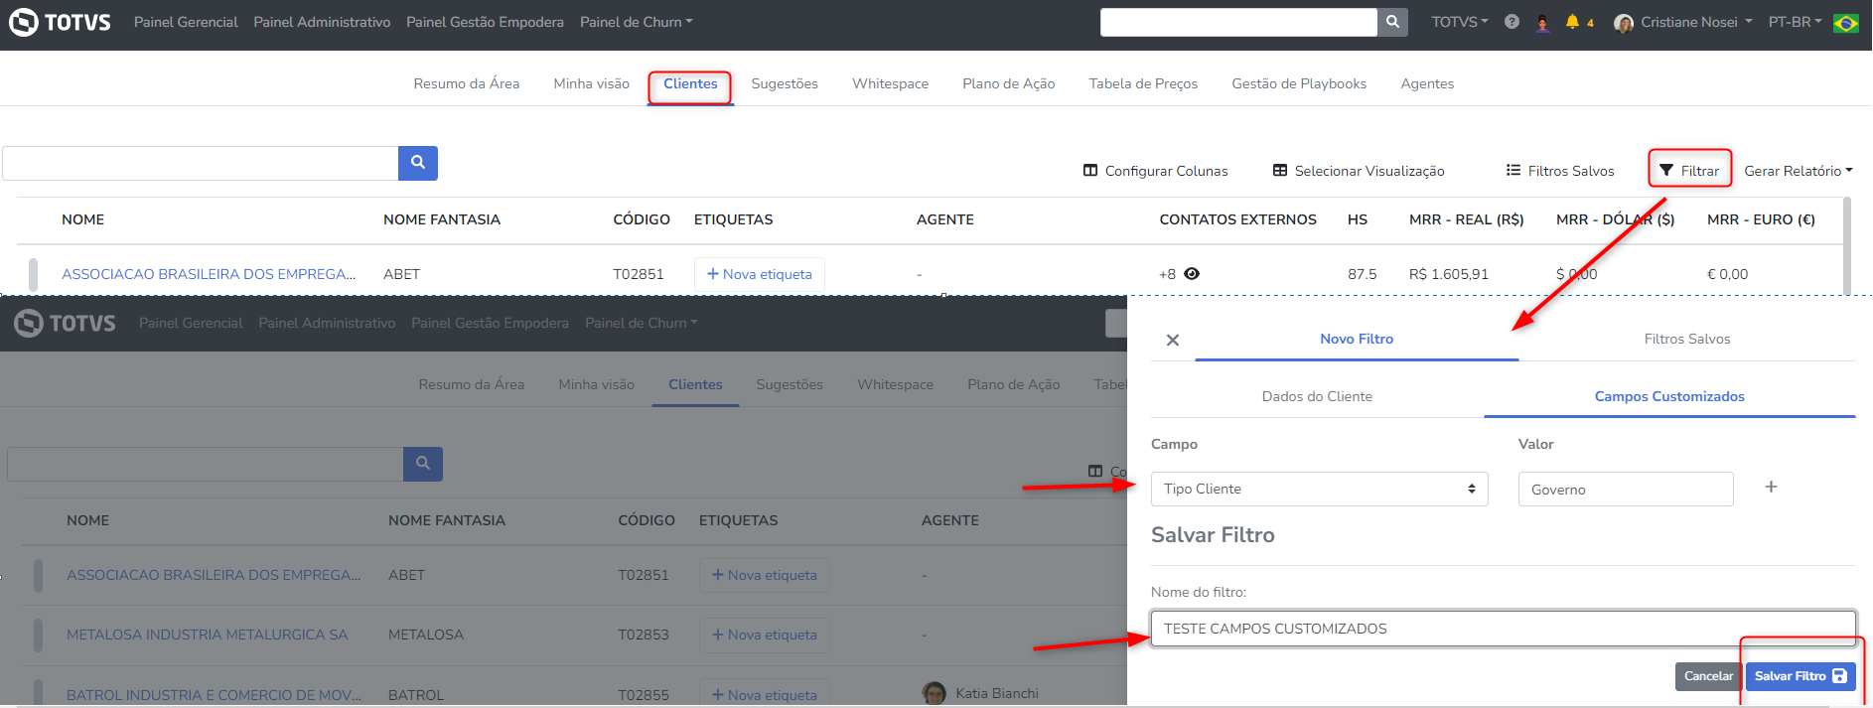Switch to the Campos Customizados tab
The image size is (1873, 708).
pyautogui.click(x=1669, y=396)
